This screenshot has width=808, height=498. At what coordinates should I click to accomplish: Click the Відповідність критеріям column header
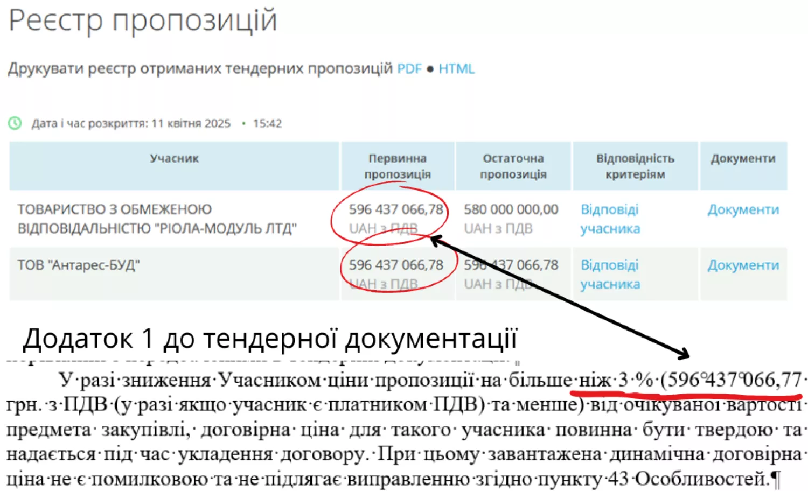[635, 166]
